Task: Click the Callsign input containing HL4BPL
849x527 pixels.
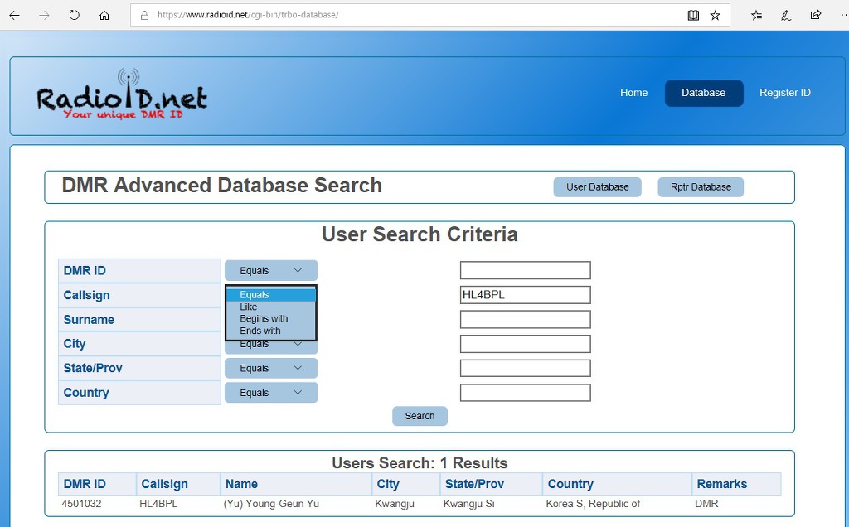Action: tap(525, 295)
